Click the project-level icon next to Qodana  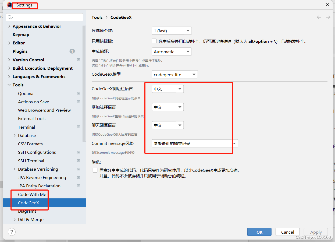coord(79,93)
